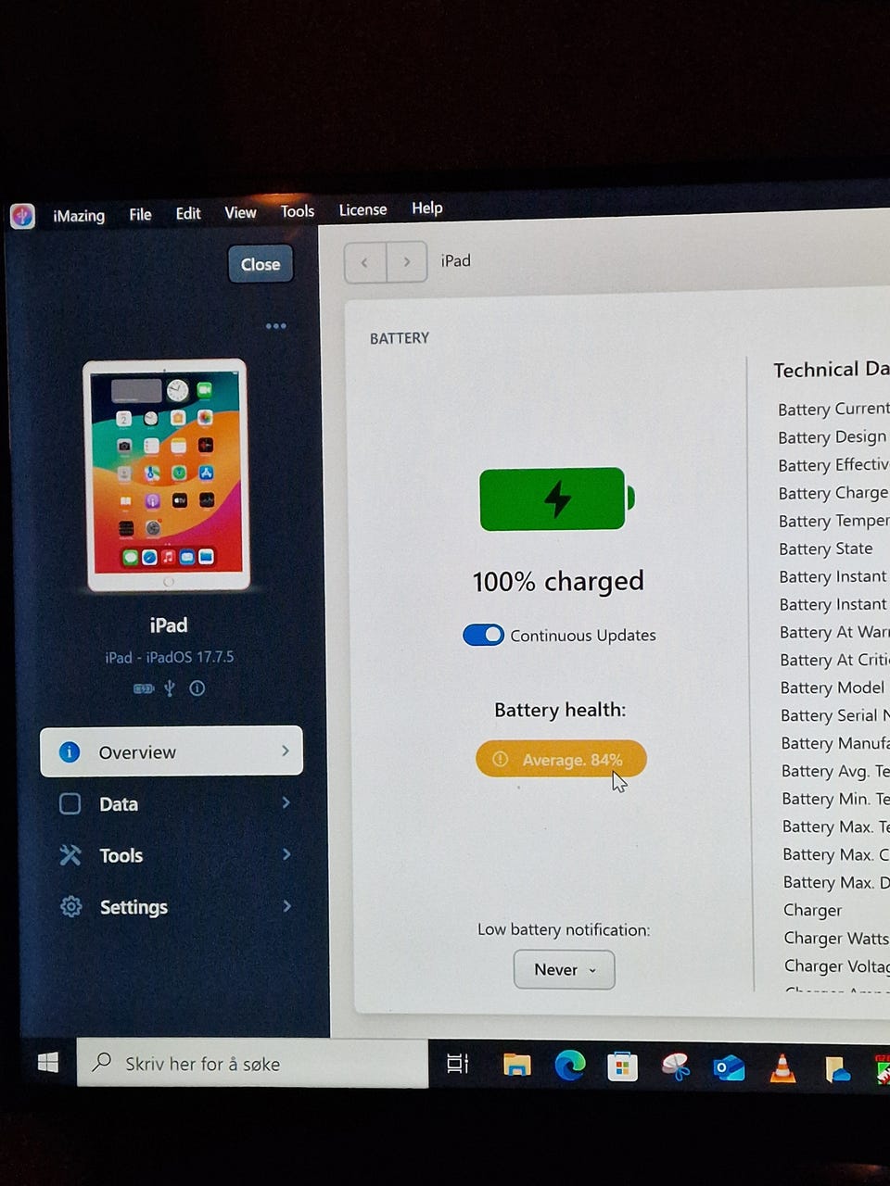Viewport: 890px width, 1186px height.
Task: Open Low battery notification dropdown
Action: 564,969
